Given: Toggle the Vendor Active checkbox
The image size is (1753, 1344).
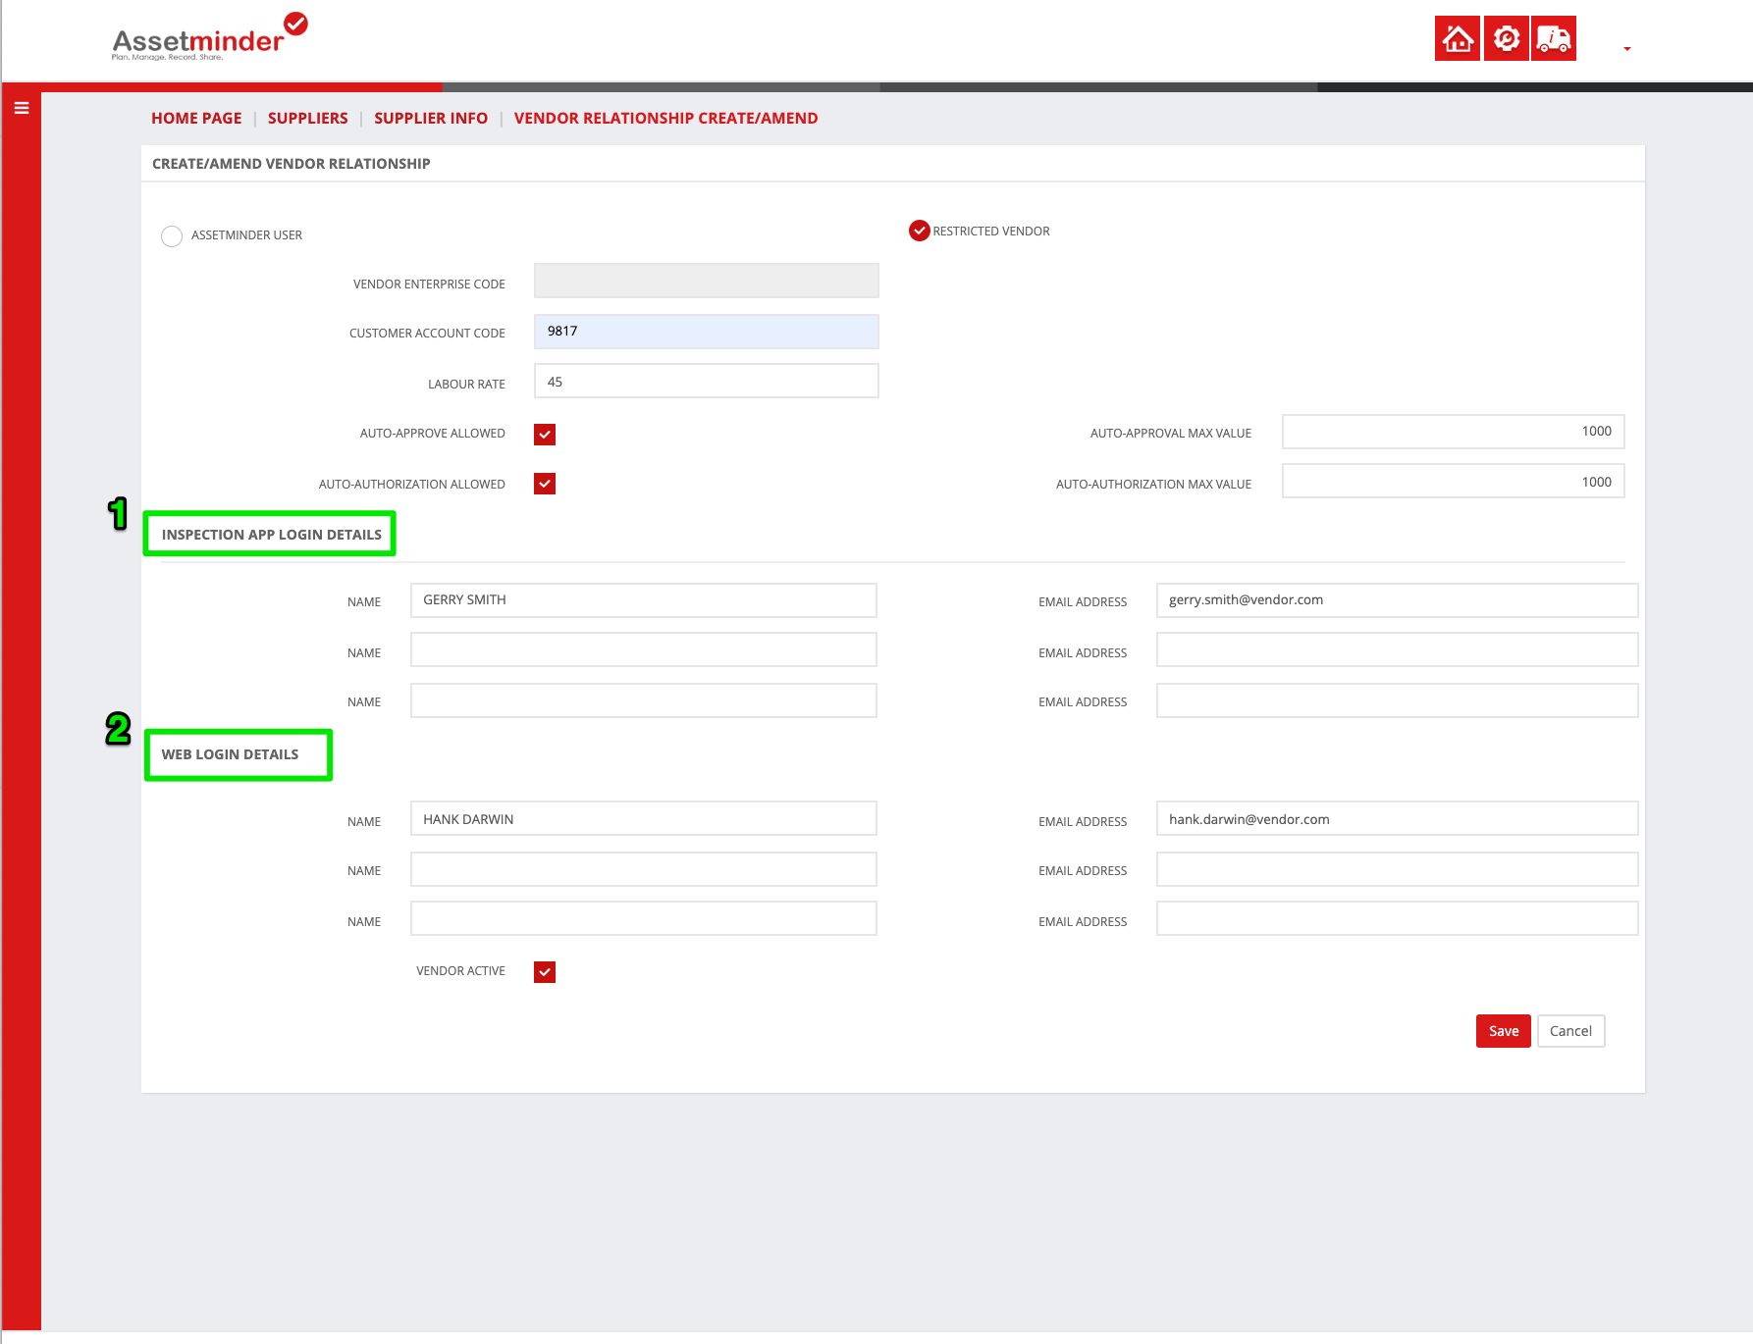Looking at the screenshot, I should [x=545, y=972].
